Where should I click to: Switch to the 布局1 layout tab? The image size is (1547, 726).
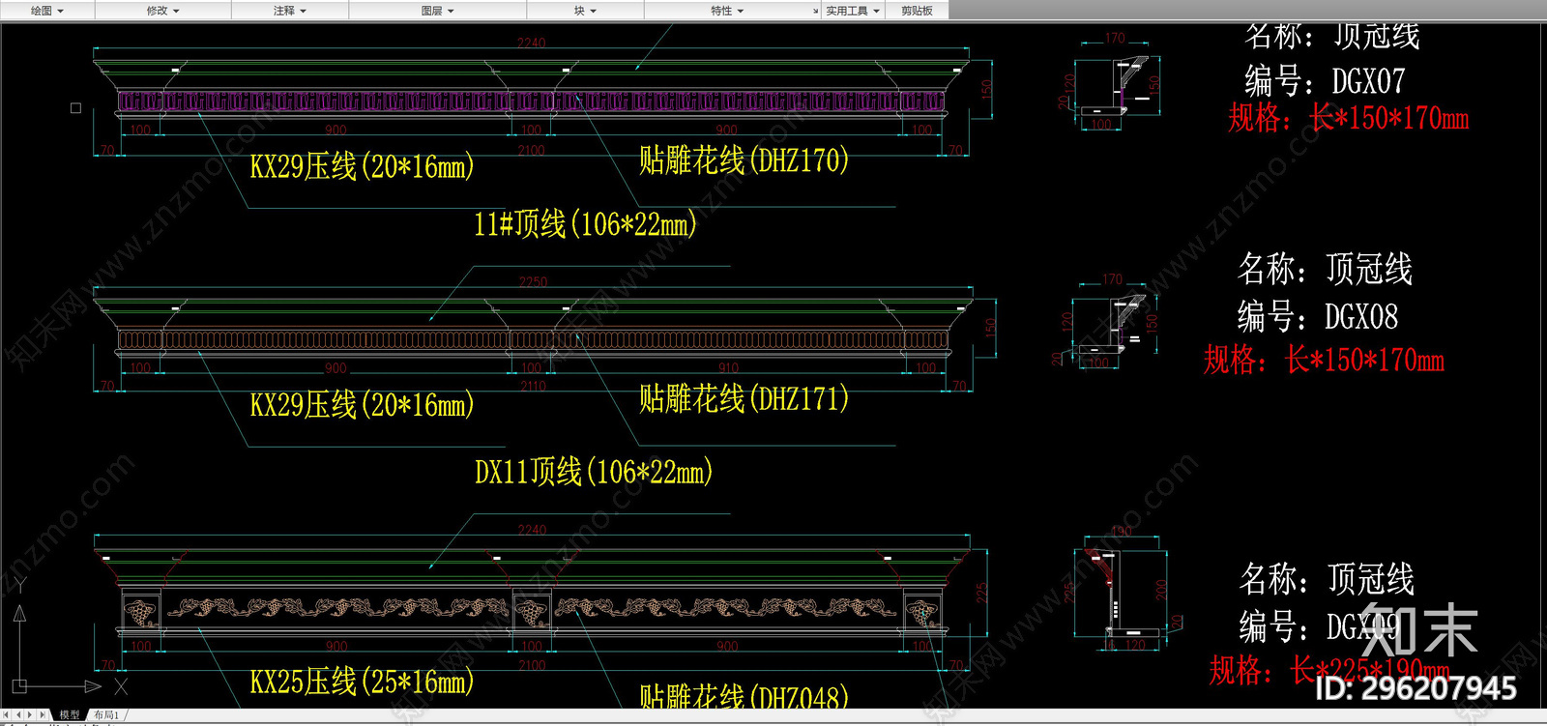[x=105, y=715]
